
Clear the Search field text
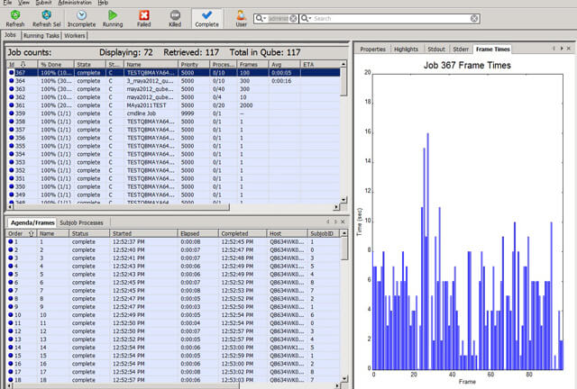click(474, 18)
